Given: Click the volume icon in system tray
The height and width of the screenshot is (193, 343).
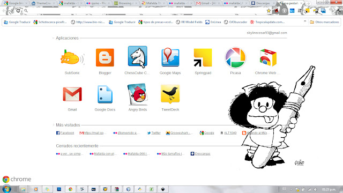Looking at the screenshot, I should pos(315,189).
